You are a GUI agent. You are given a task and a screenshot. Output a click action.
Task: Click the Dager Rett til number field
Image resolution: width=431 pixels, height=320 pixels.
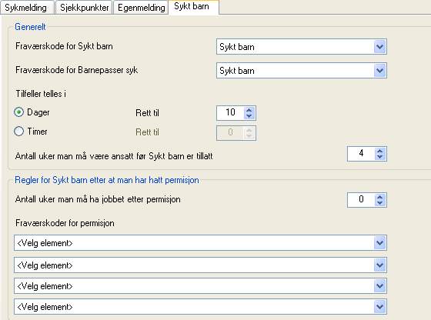230,113
